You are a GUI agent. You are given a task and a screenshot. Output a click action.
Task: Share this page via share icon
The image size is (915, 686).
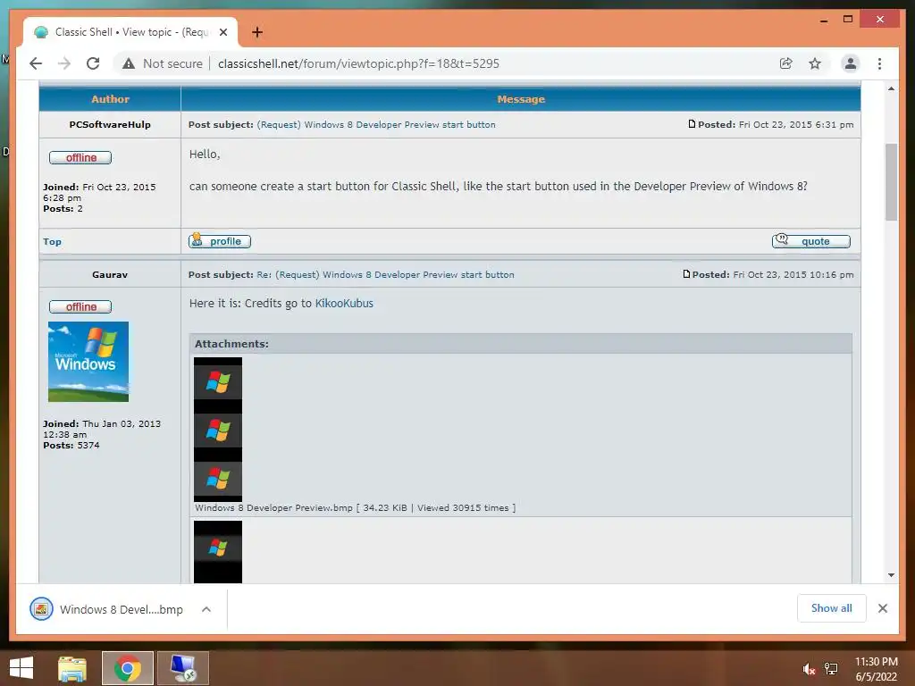point(786,63)
